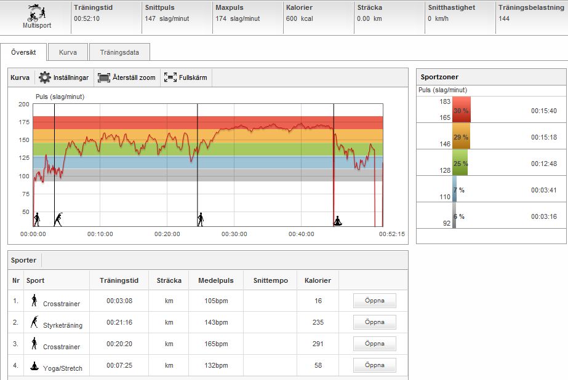Click the yoga pose icon on the chart
Viewport: 568px width, 380px height.
coord(337,220)
